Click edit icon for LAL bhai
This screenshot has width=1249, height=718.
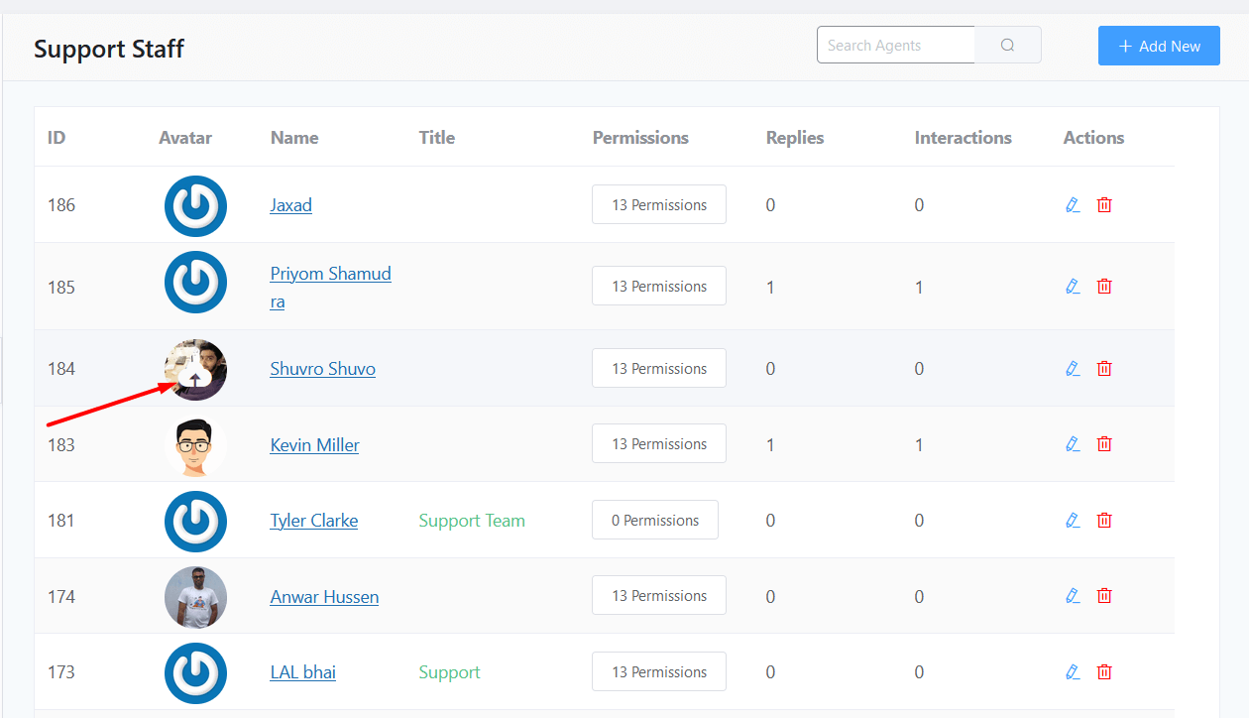(x=1072, y=672)
